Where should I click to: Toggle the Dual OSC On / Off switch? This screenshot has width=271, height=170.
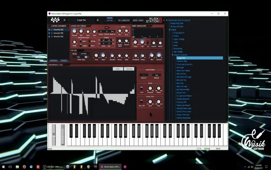click(x=141, y=102)
